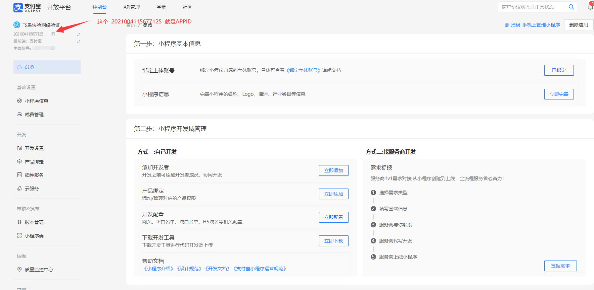Click the 飞鸟快验网络验证 app avatar icon

pyautogui.click(x=17, y=25)
